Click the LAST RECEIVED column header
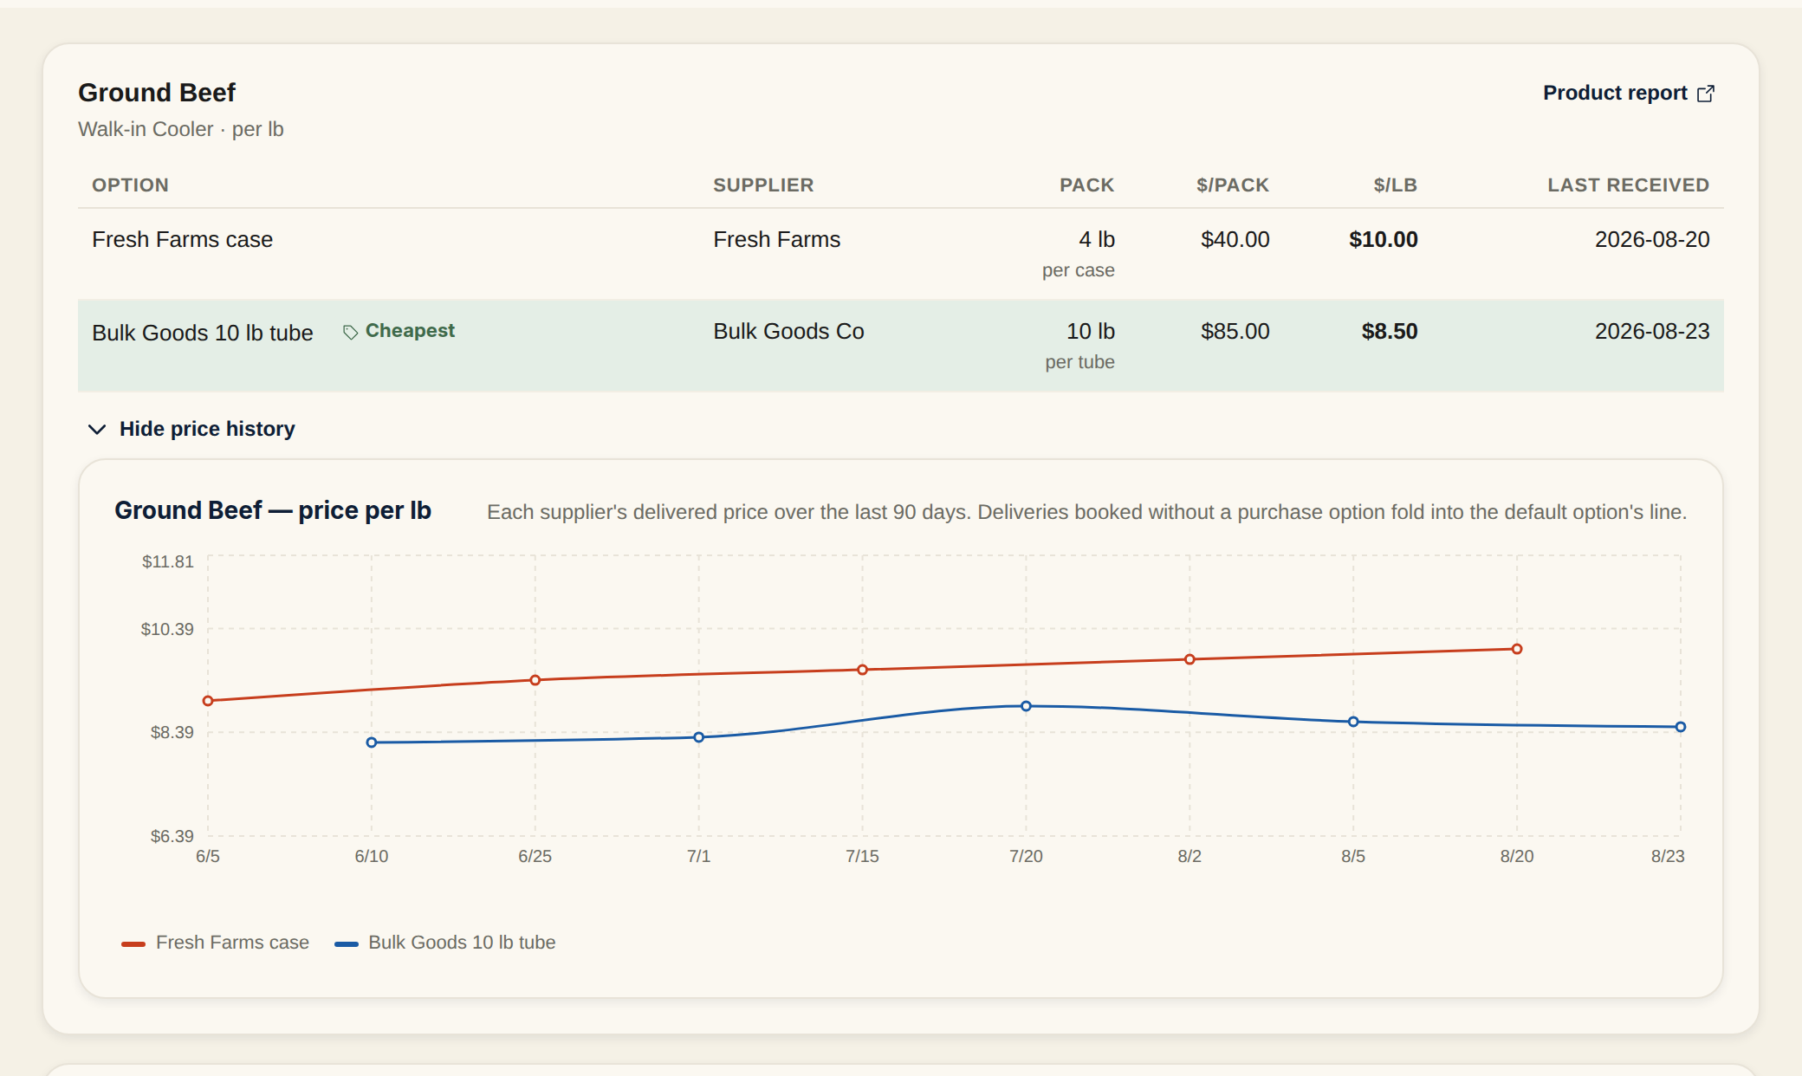 click(x=1628, y=185)
